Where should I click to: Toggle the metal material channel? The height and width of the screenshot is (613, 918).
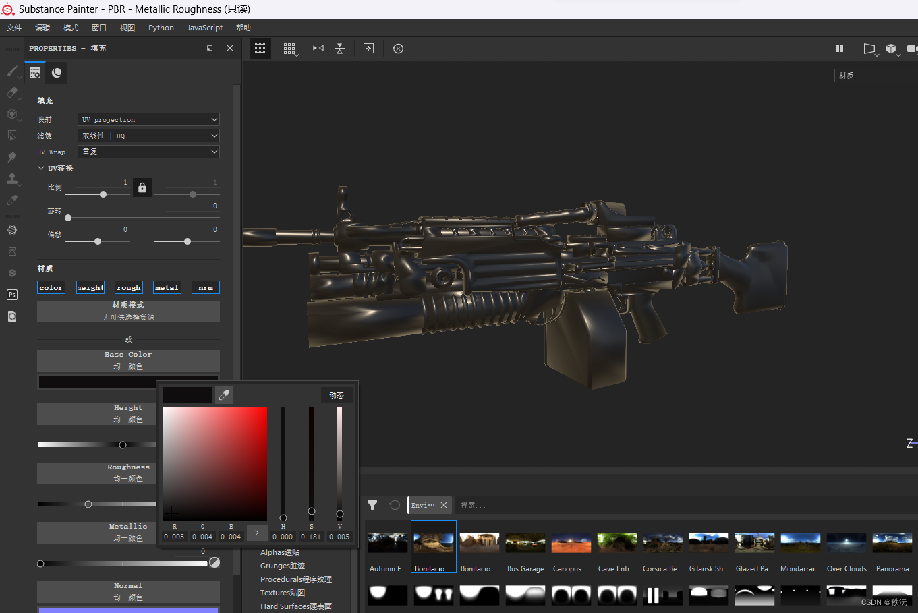click(167, 287)
